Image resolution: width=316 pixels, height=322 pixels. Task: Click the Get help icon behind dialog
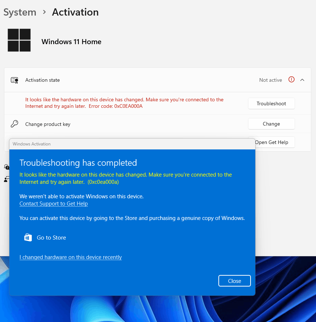[7, 167]
